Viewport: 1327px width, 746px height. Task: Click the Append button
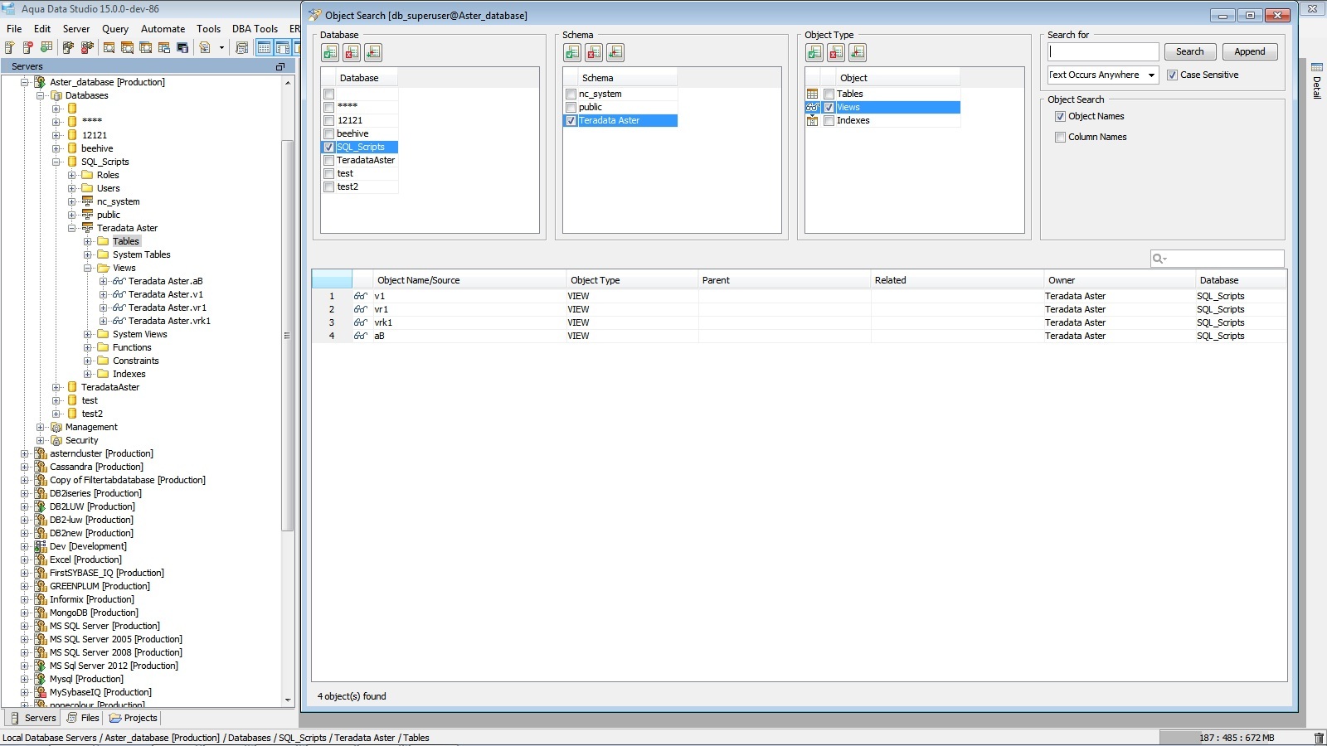1249,51
